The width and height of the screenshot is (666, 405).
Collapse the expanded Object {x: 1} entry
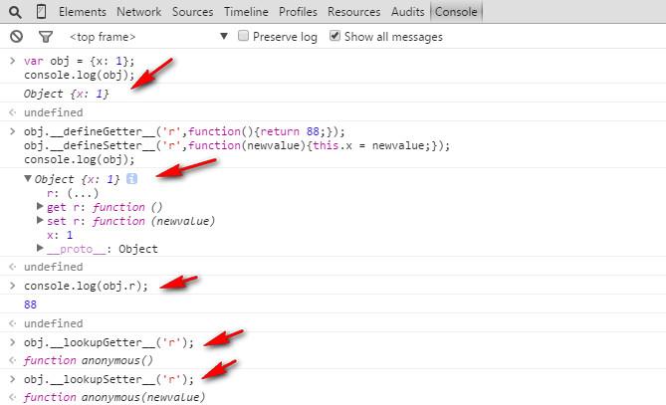click(x=28, y=178)
